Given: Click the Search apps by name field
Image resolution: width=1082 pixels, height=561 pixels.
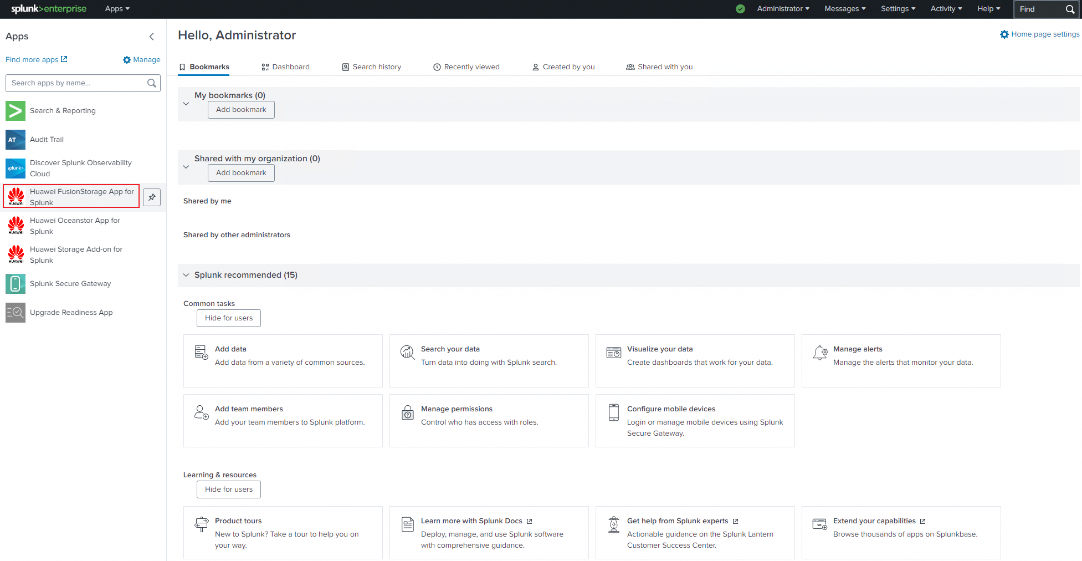Looking at the screenshot, I should point(83,83).
